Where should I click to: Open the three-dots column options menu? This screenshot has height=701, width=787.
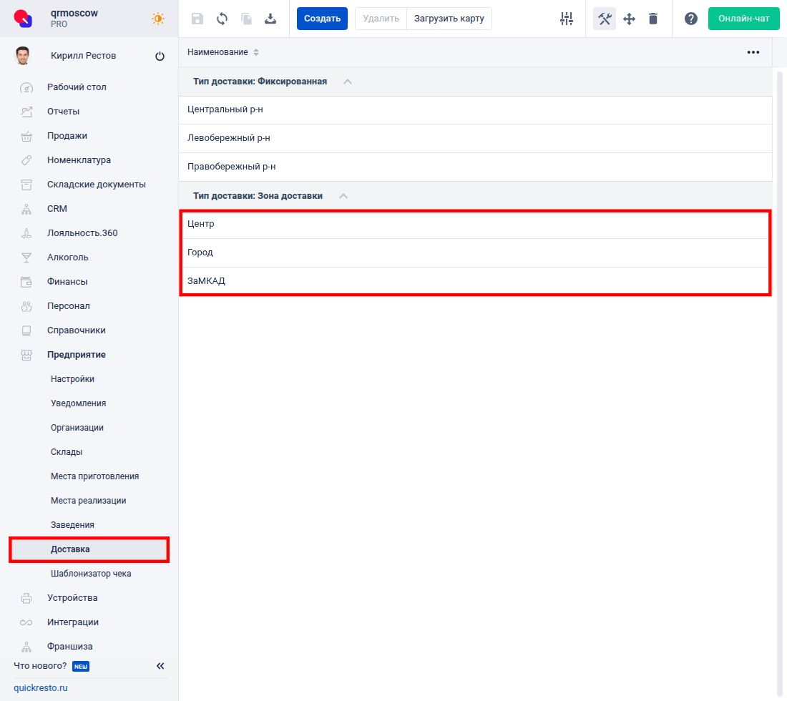pyautogui.click(x=753, y=52)
